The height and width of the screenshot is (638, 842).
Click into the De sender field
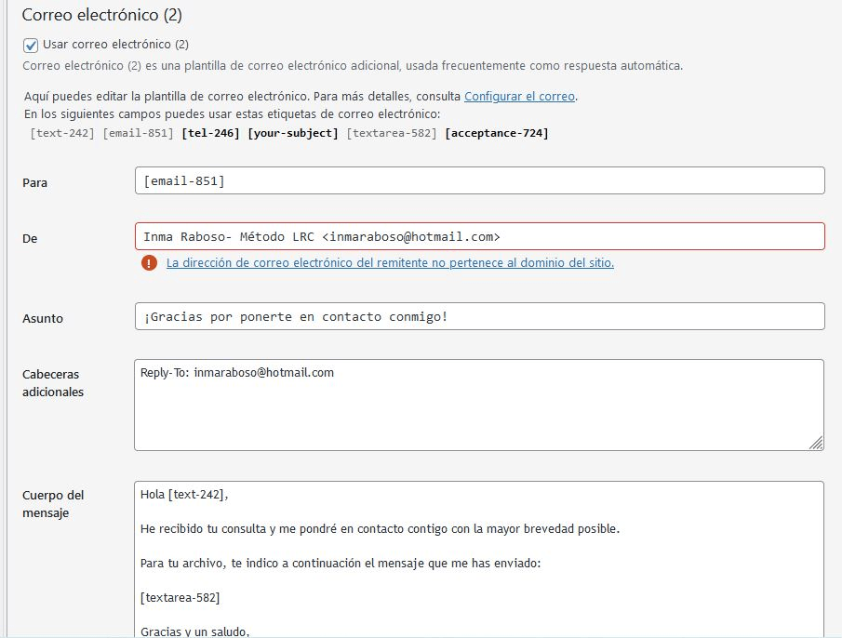(479, 236)
